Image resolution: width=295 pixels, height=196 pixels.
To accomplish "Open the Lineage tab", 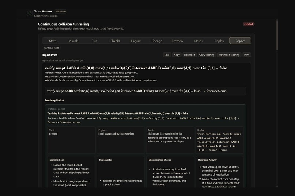I will coord(157,41).
